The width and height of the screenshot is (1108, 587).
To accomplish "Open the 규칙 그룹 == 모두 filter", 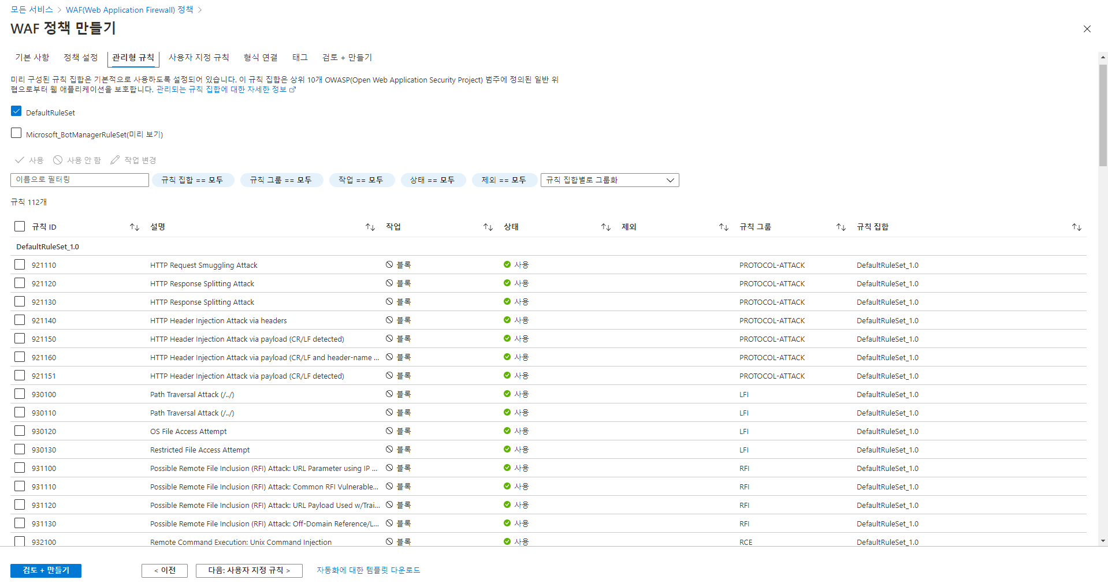I will pos(281,180).
